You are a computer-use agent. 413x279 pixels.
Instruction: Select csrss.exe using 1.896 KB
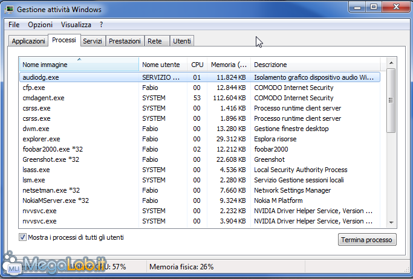pyautogui.click(x=200, y=118)
